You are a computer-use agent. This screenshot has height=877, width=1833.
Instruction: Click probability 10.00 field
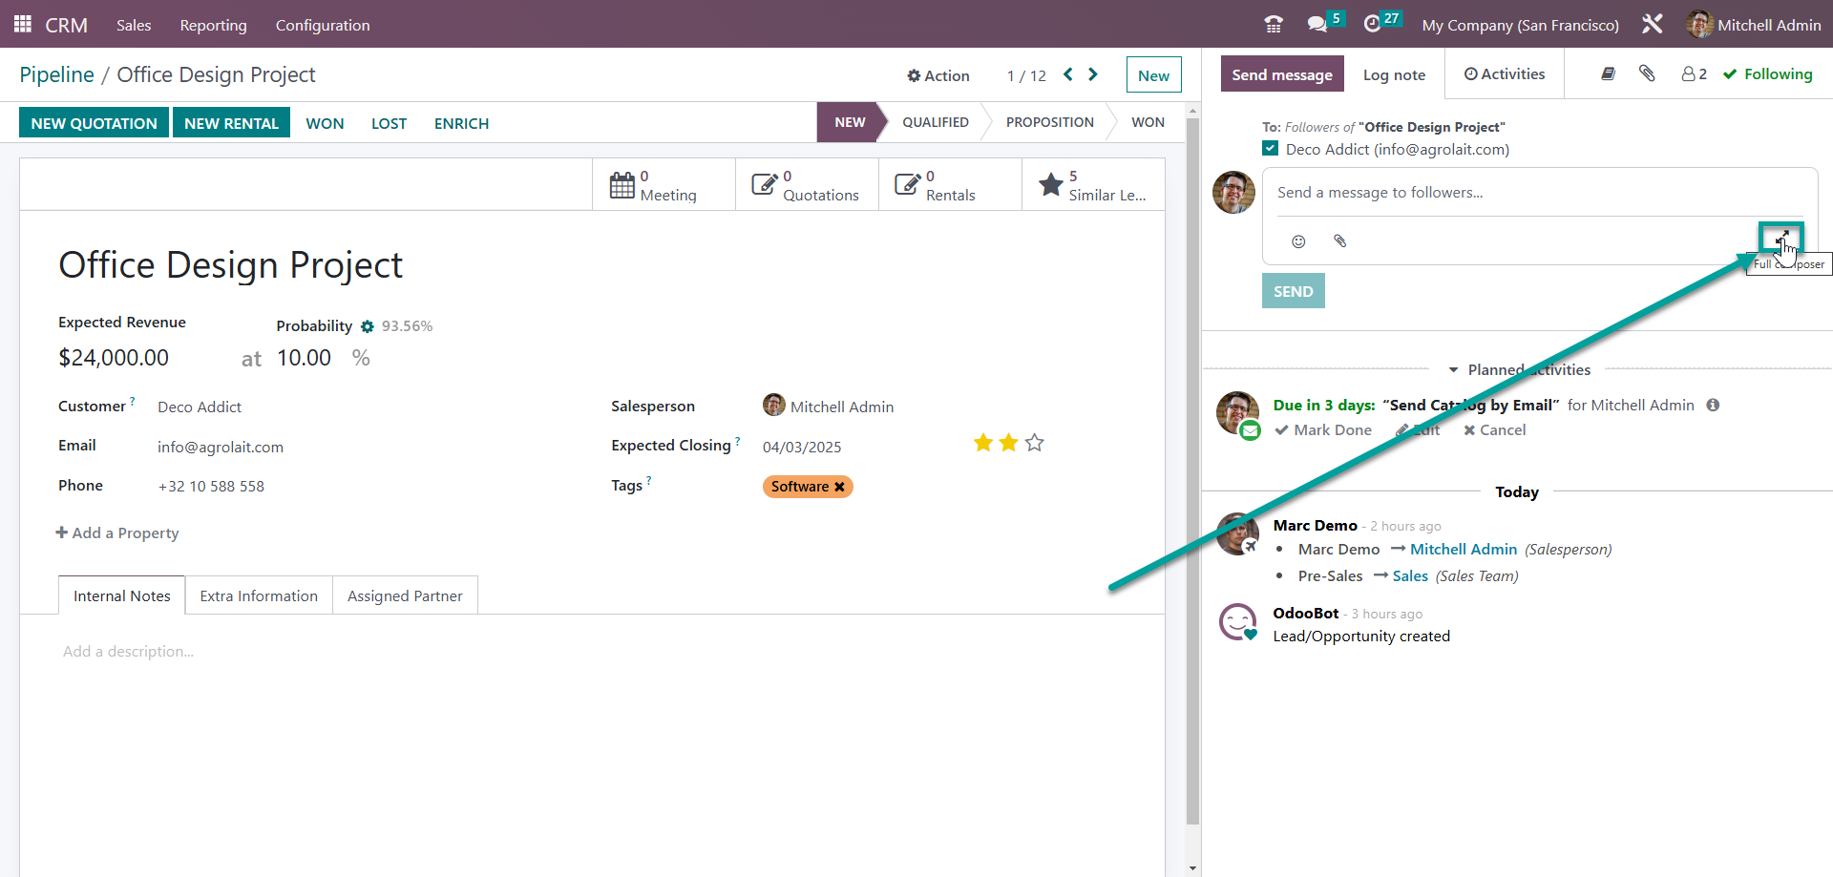tap(304, 358)
